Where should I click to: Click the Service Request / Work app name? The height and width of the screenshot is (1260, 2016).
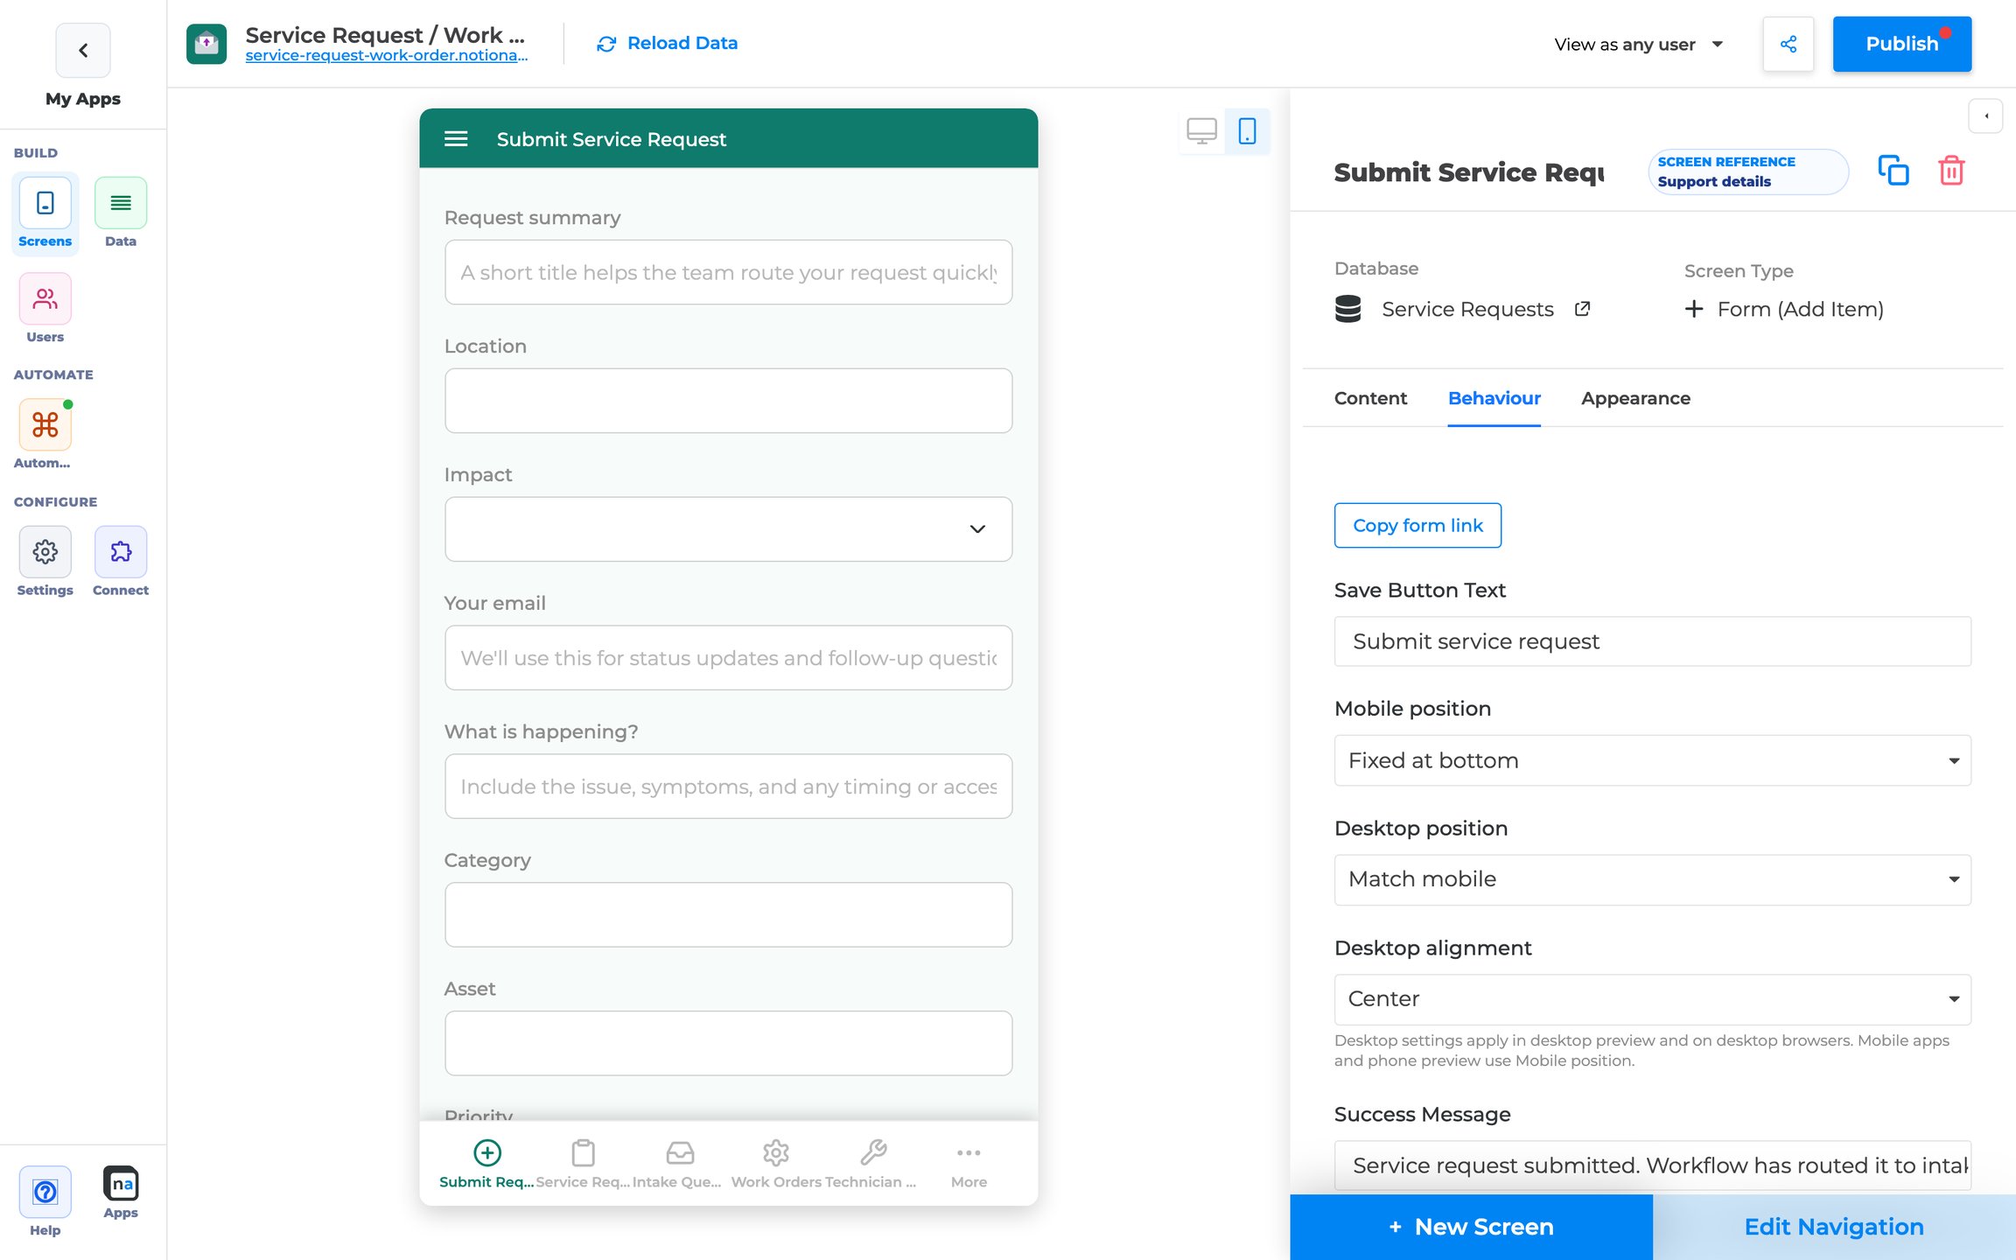[385, 34]
